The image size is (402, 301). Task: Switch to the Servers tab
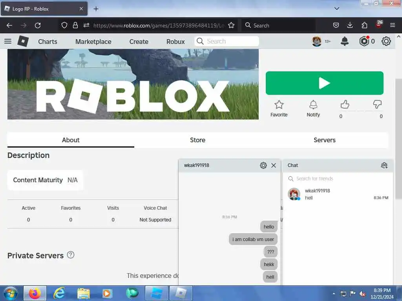pyautogui.click(x=325, y=140)
